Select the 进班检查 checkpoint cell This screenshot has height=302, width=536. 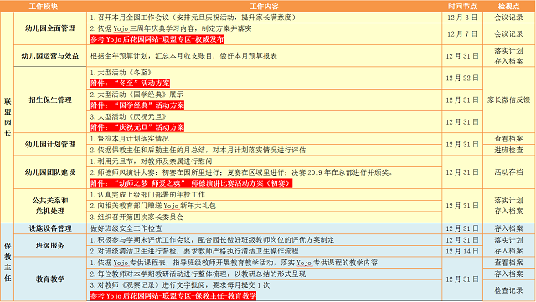509,150
